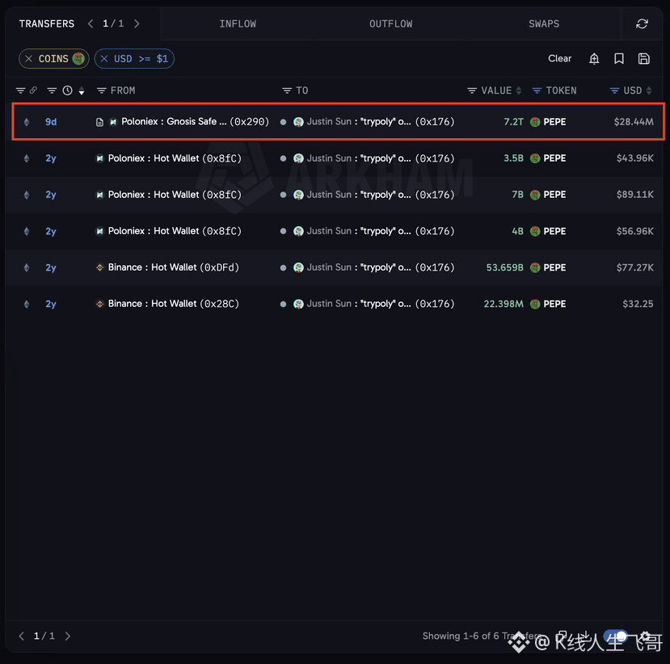Viewport: 670px width, 664px height.
Task: Open the FROM column filter
Action: [101, 90]
